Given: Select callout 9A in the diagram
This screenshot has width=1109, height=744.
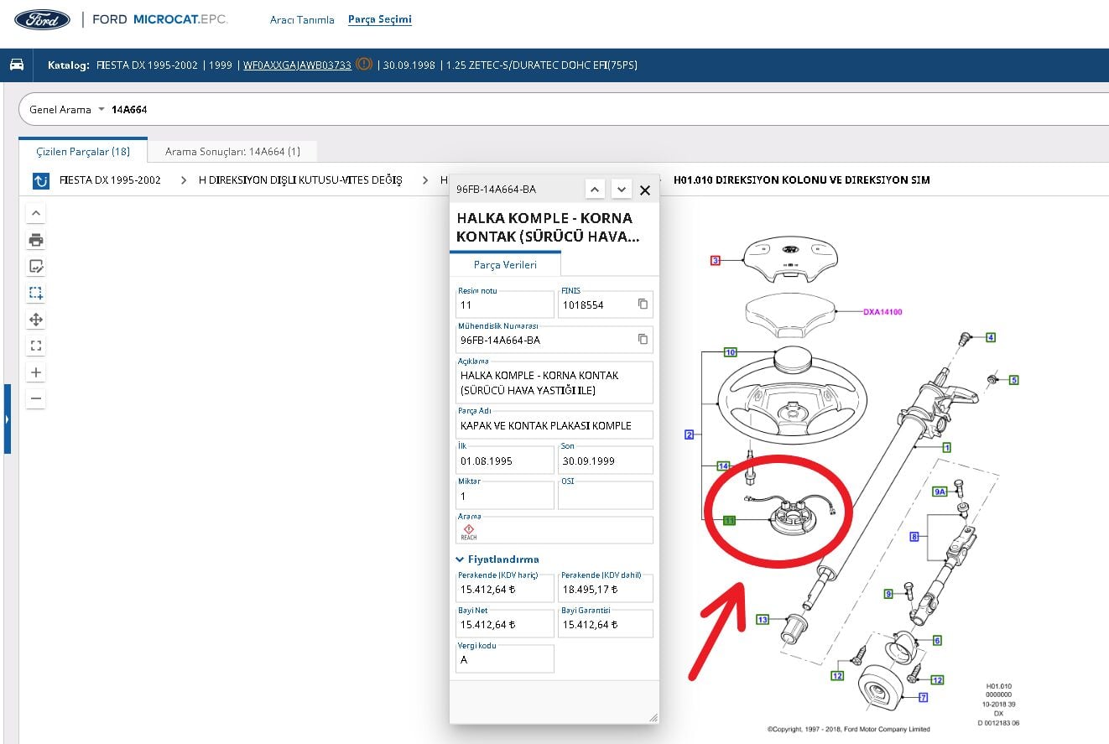Looking at the screenshot, I should click(940, 492).
